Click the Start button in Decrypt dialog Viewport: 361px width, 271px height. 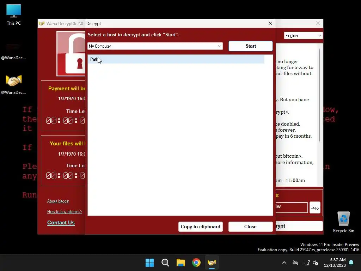tap(251, 46)
